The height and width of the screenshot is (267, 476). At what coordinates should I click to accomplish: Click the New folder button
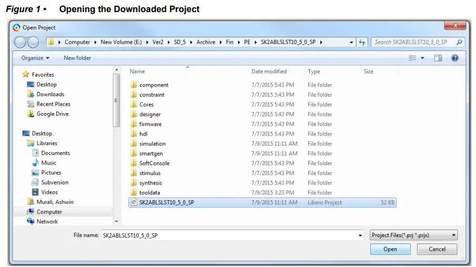(77, 58)
